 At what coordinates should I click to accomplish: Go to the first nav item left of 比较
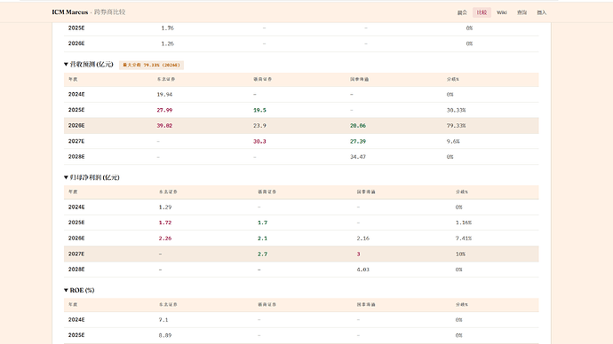[x=462, y=12]
